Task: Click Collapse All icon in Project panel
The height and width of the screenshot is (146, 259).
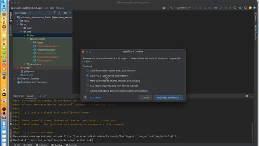Action: 59,13
